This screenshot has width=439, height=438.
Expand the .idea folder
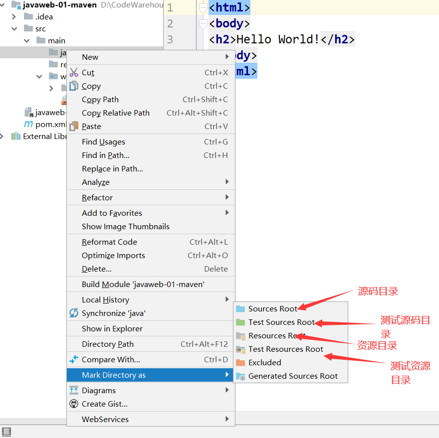[x=14, y=17]
